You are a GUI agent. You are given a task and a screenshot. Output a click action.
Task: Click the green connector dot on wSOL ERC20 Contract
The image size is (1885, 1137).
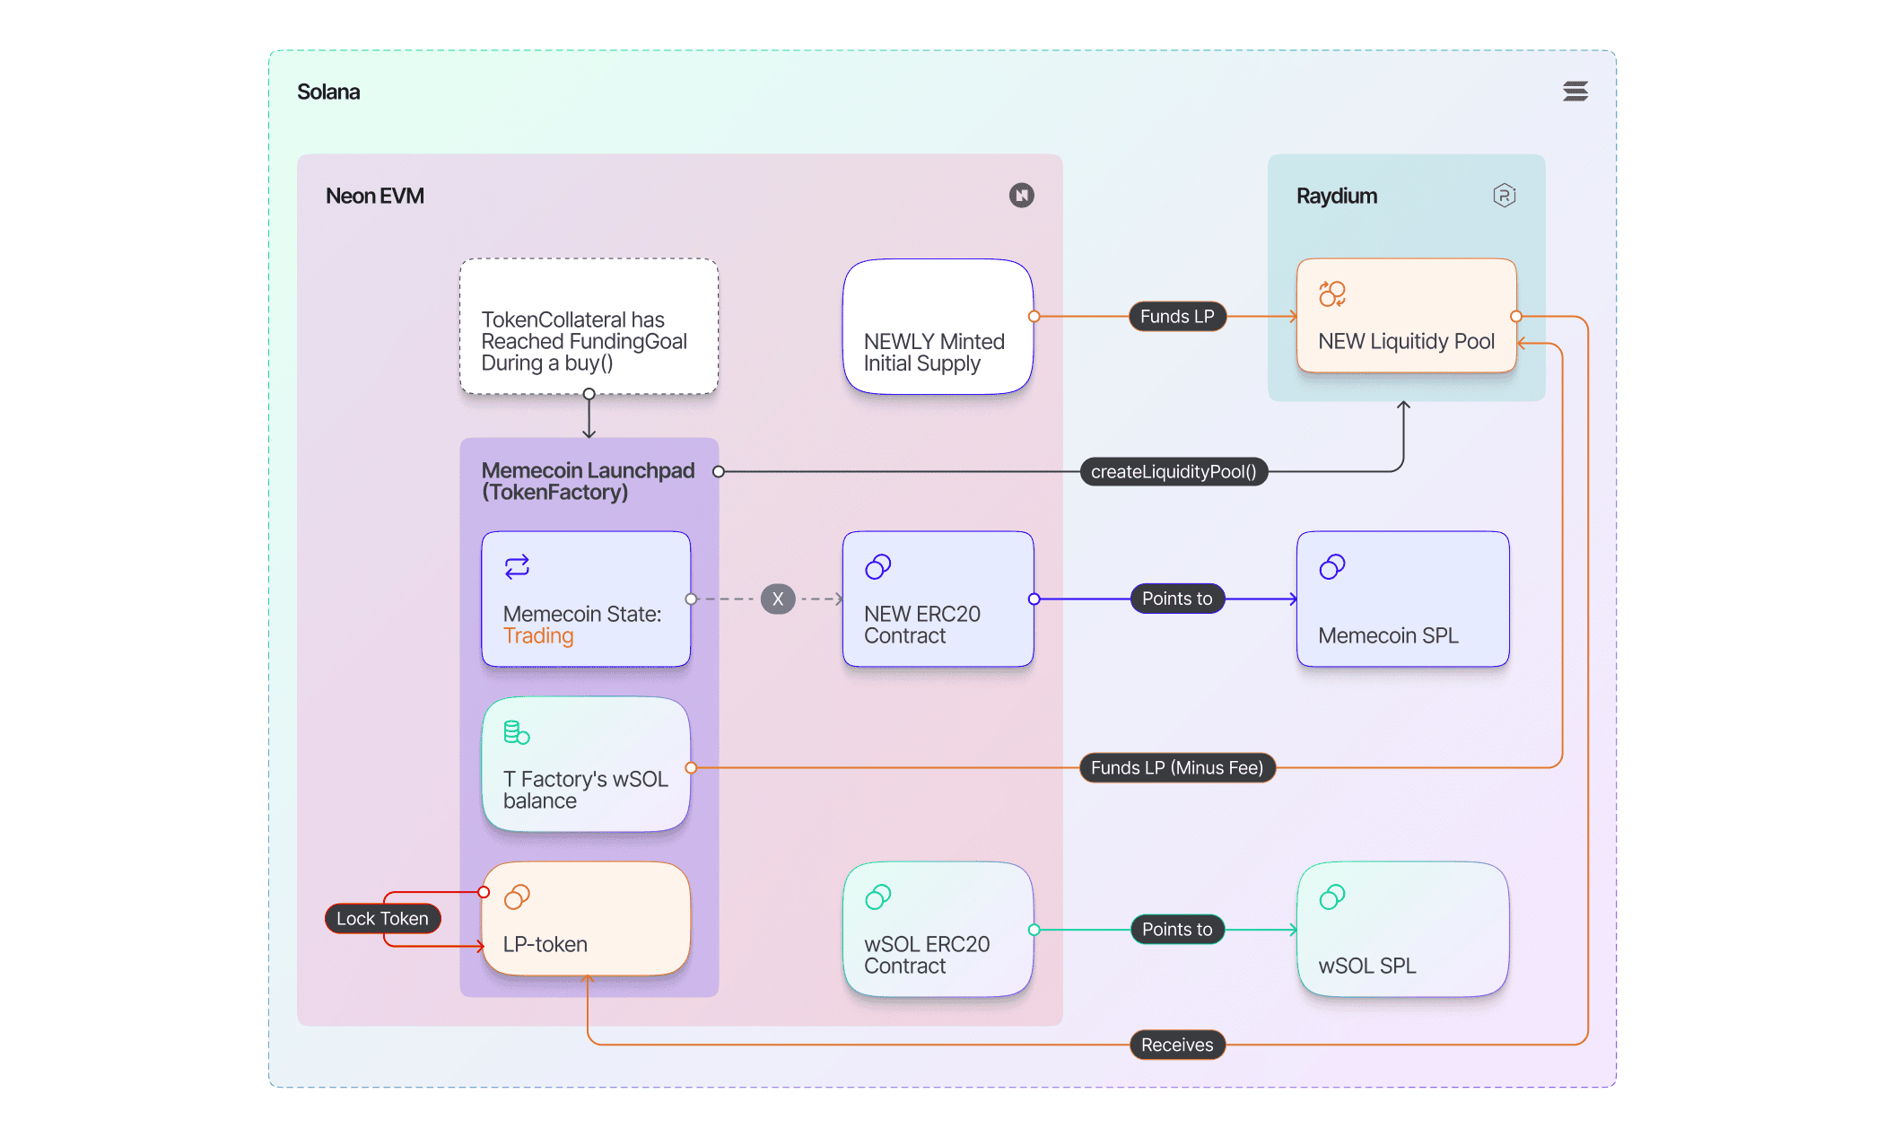tap(1034, 930)
